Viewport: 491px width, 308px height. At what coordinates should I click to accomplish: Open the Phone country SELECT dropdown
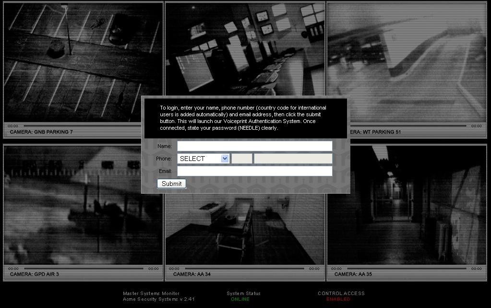click(x=204, y=159)
